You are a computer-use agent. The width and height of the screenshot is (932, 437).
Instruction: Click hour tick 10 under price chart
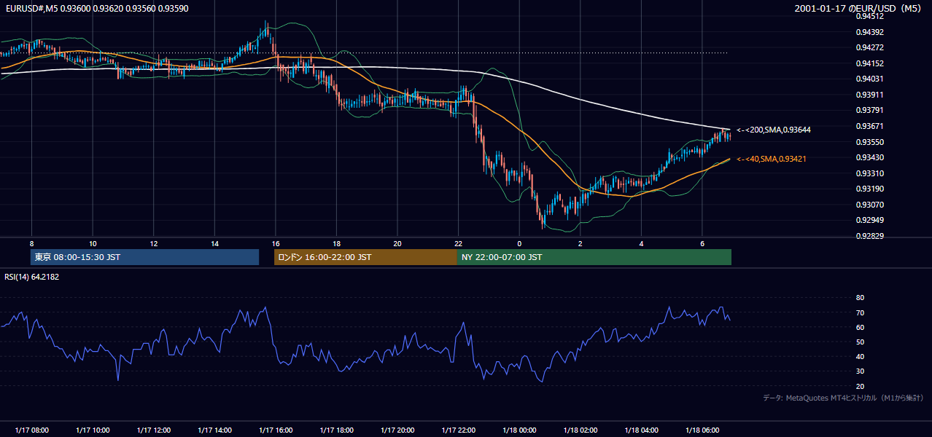(93, 243)
